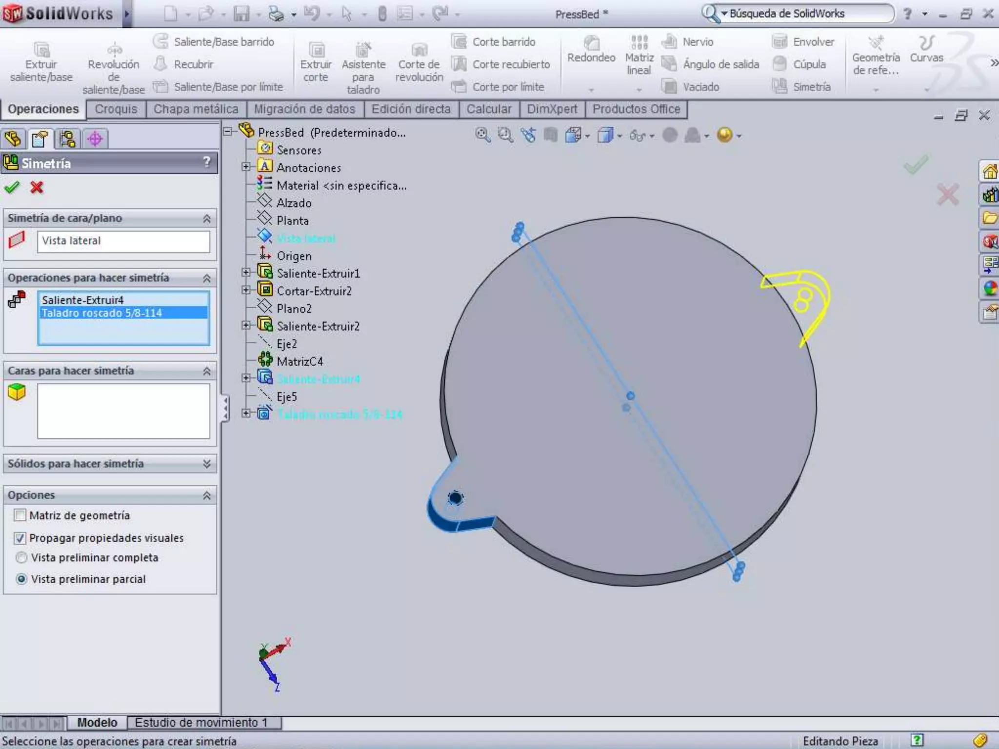The height and width of the screenshot is (749, 999).
Task: Expand the Sólidos para hacer simetría section
Action: 206,464
